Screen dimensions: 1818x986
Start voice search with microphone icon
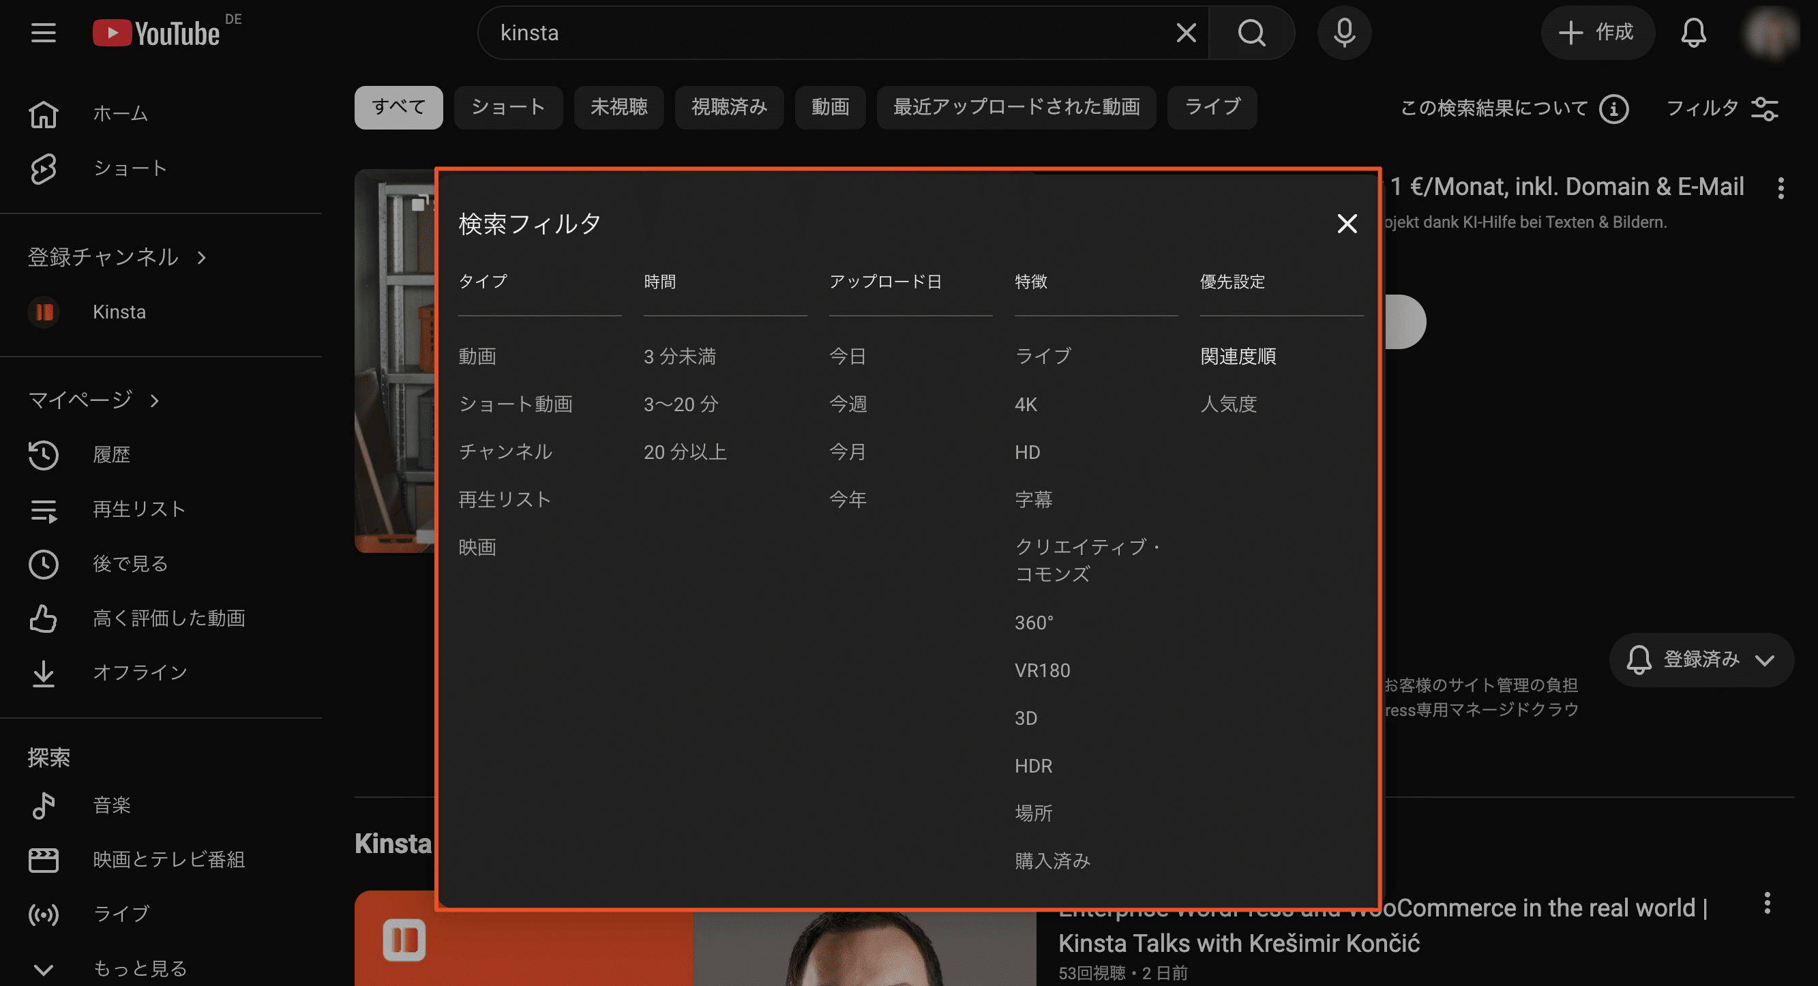[x=1344, y=33]
